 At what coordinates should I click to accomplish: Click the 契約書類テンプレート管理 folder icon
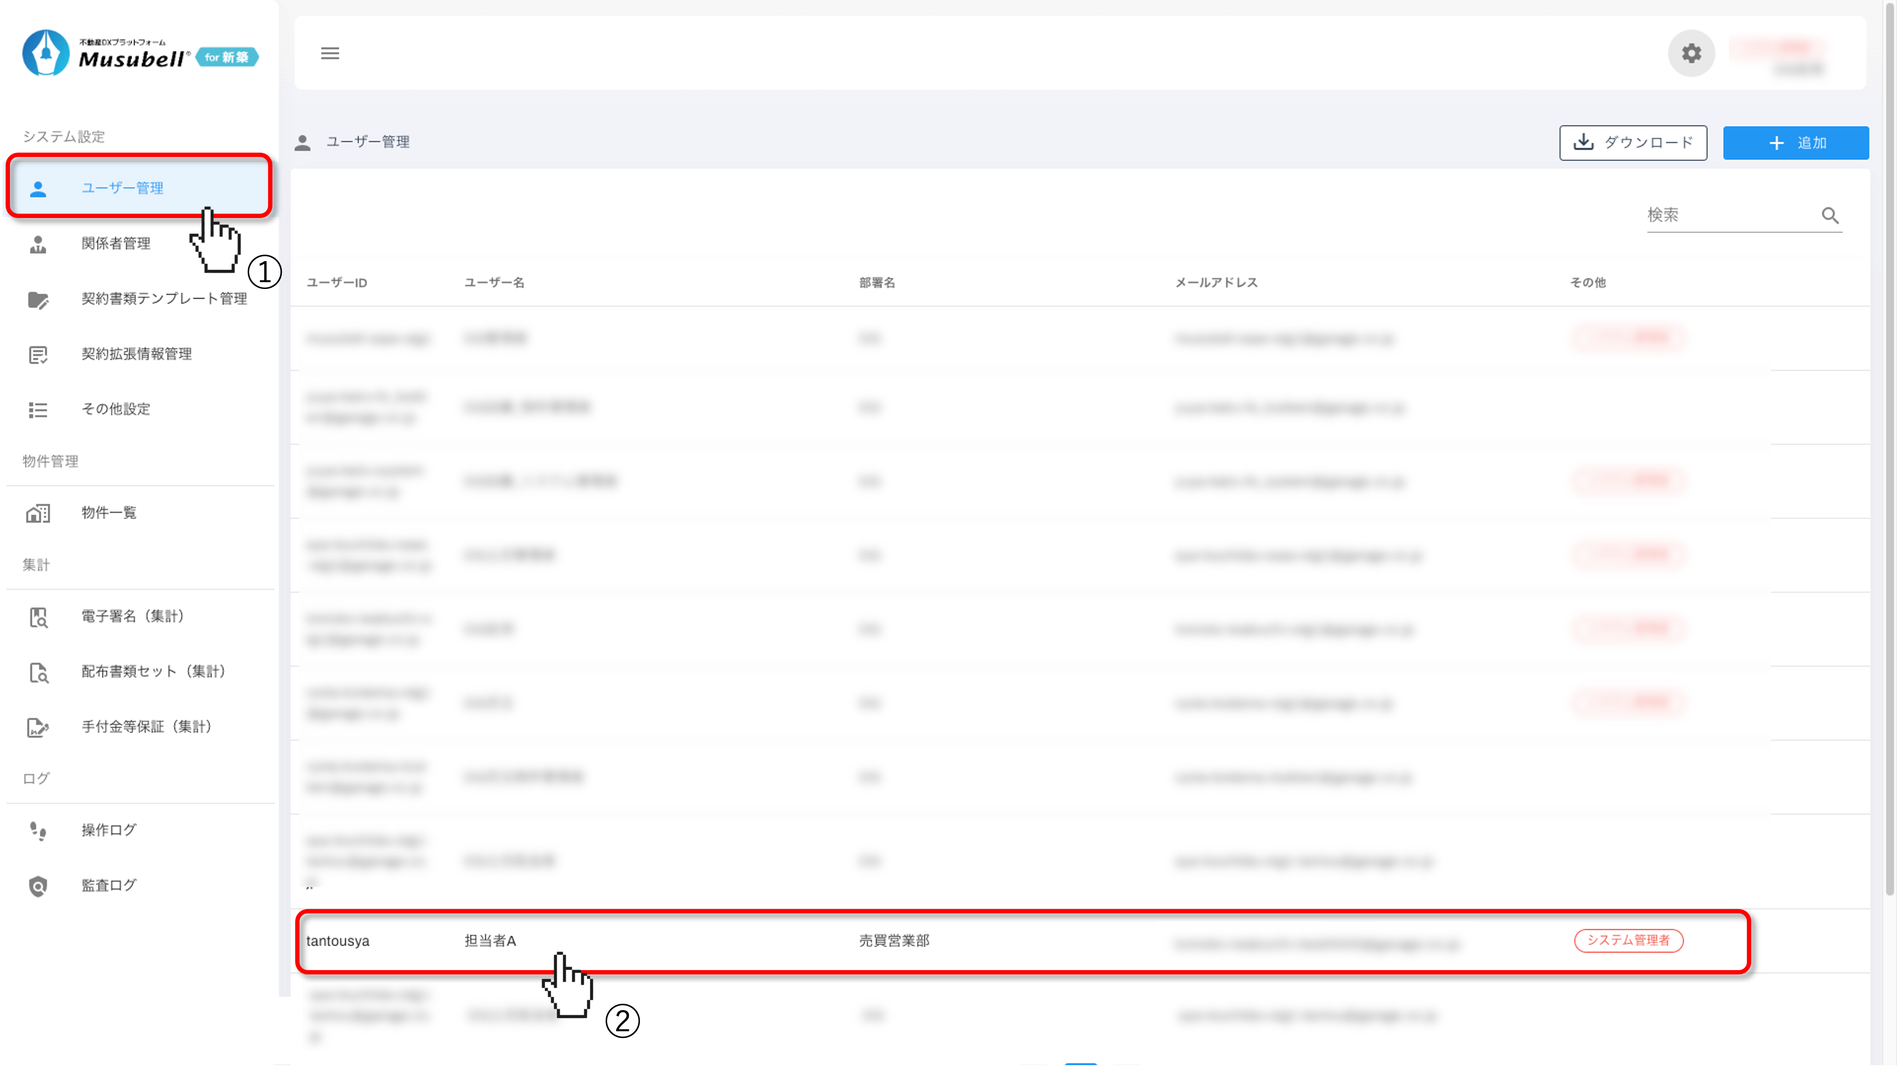(x=38, y=299)
